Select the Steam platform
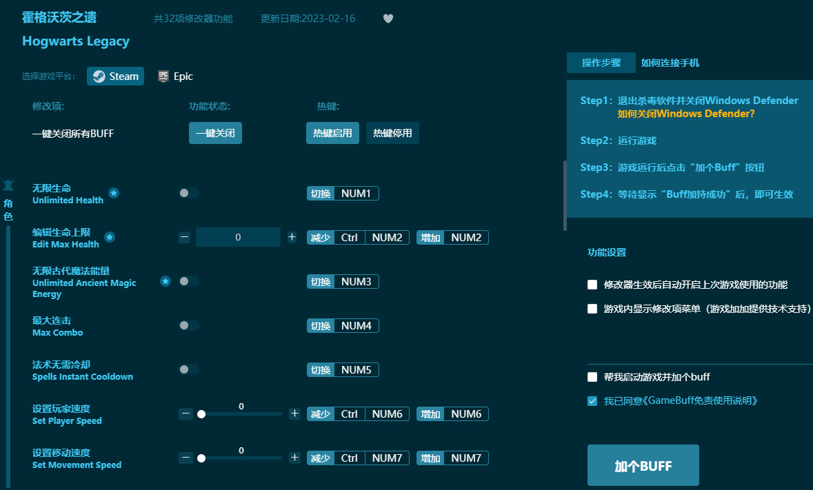 coord(116,76)
